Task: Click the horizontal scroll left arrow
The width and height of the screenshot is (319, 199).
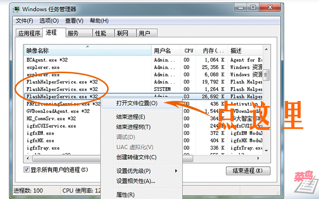Action: coord(28,158)
